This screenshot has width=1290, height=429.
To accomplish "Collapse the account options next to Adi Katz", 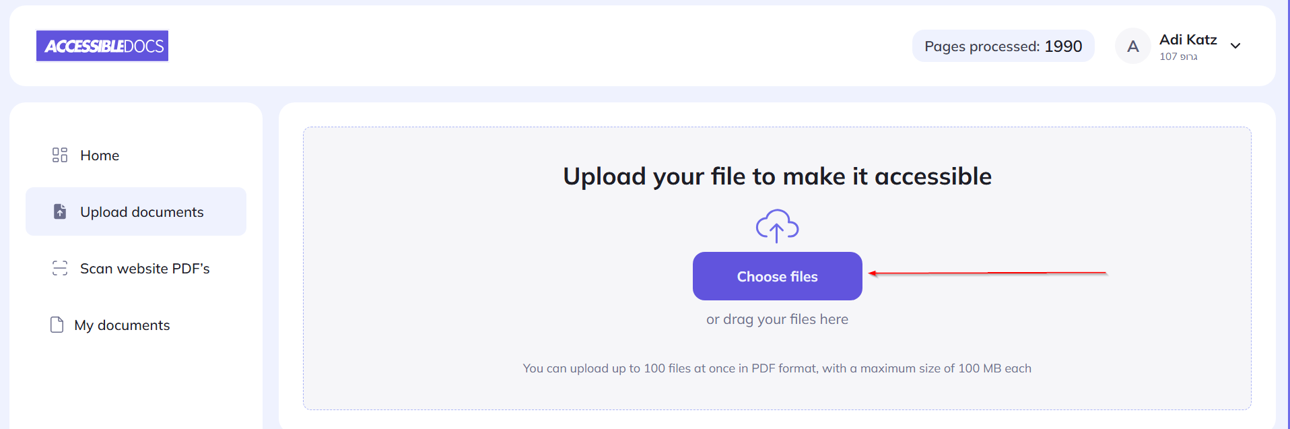I will click(1236, 46).
